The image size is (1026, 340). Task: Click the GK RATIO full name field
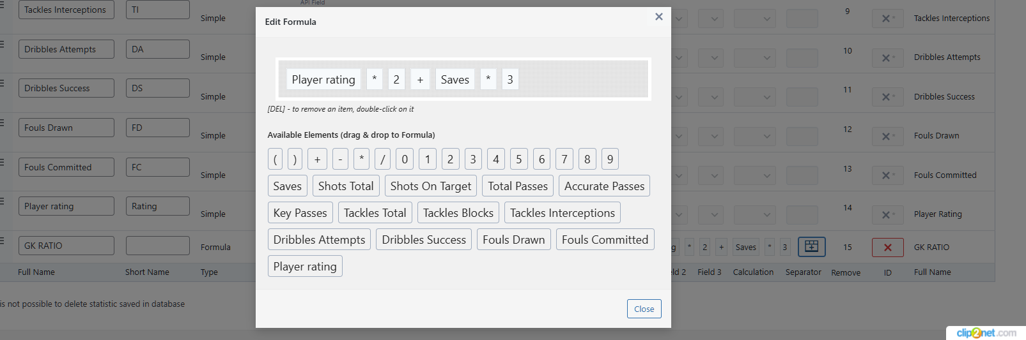(x=66, y=246)
